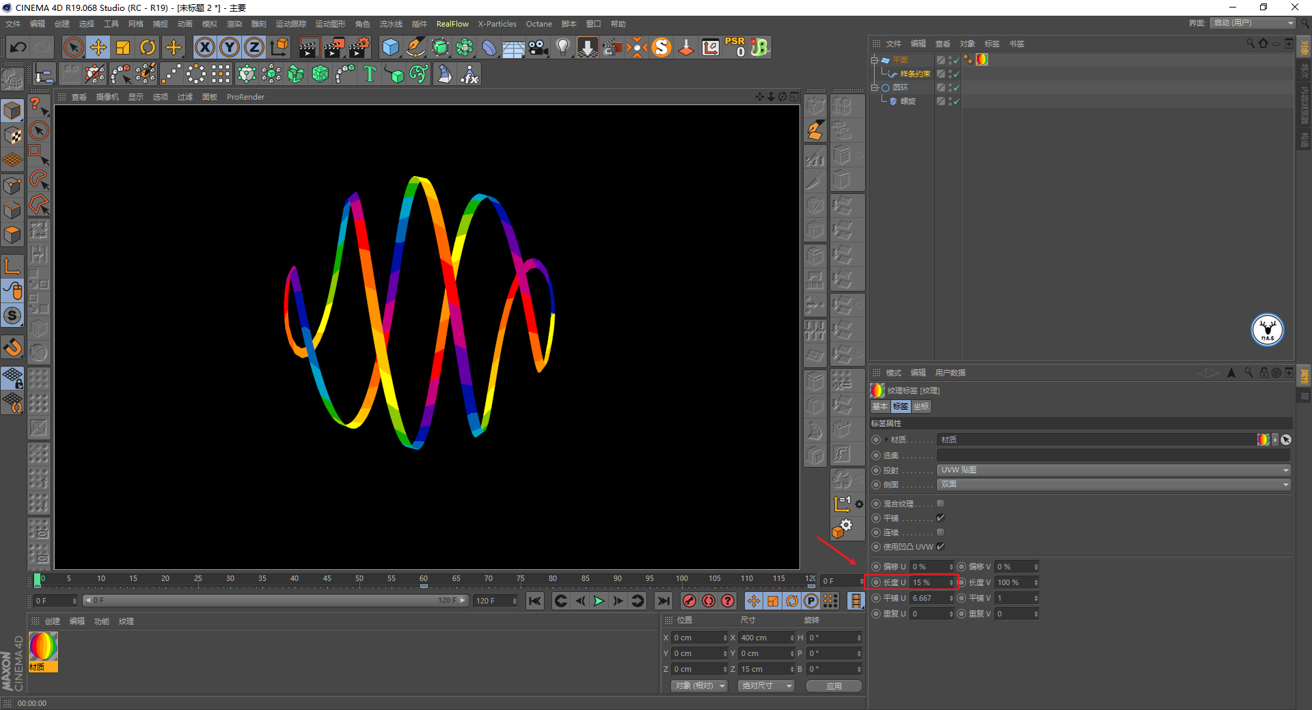Uncheck 平铺 tiling checkbox
The width and height of the screenshot is (1312, 710).
coord(940,517)
